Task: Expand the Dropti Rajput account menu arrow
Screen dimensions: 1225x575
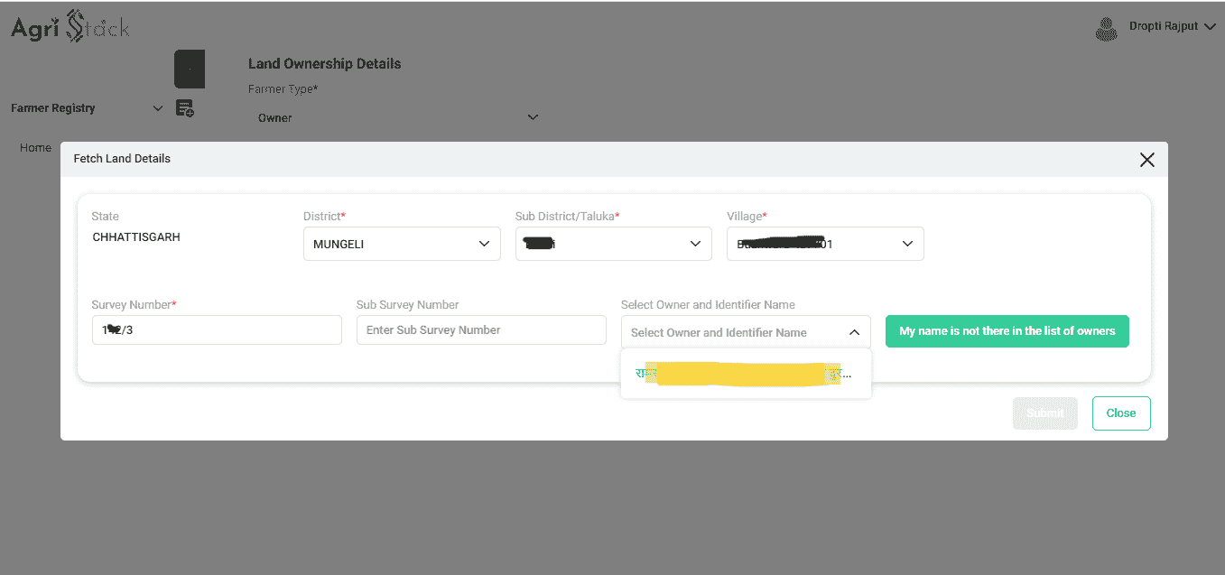Action: (1209, 27)
